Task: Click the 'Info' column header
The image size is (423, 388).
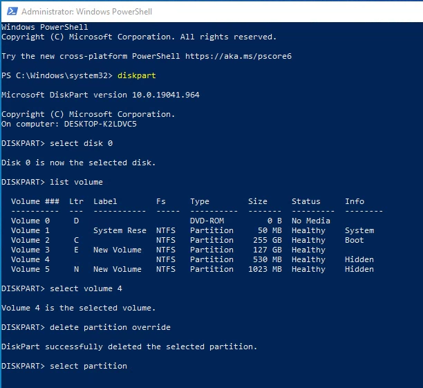Action: tap(355, 201)
